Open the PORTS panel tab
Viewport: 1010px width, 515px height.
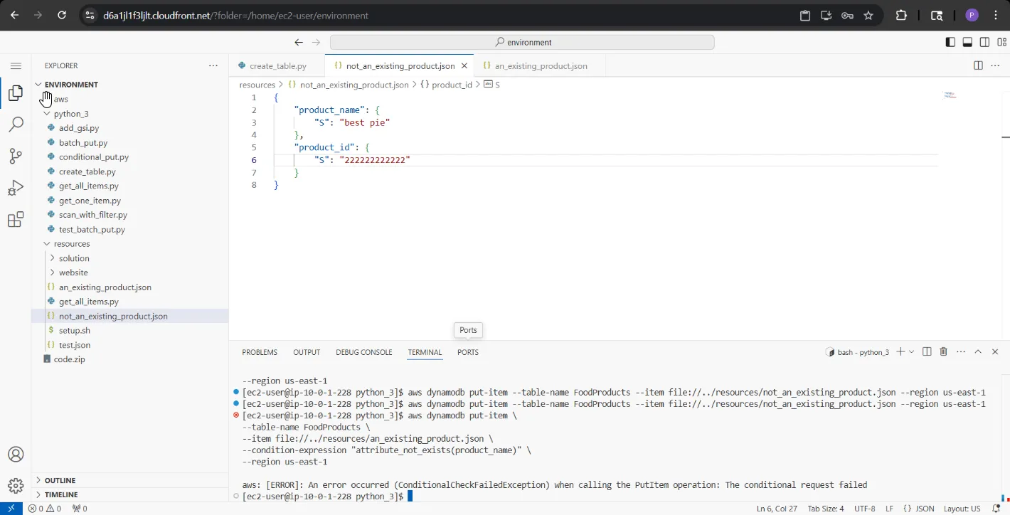click(x=468, y=352)
